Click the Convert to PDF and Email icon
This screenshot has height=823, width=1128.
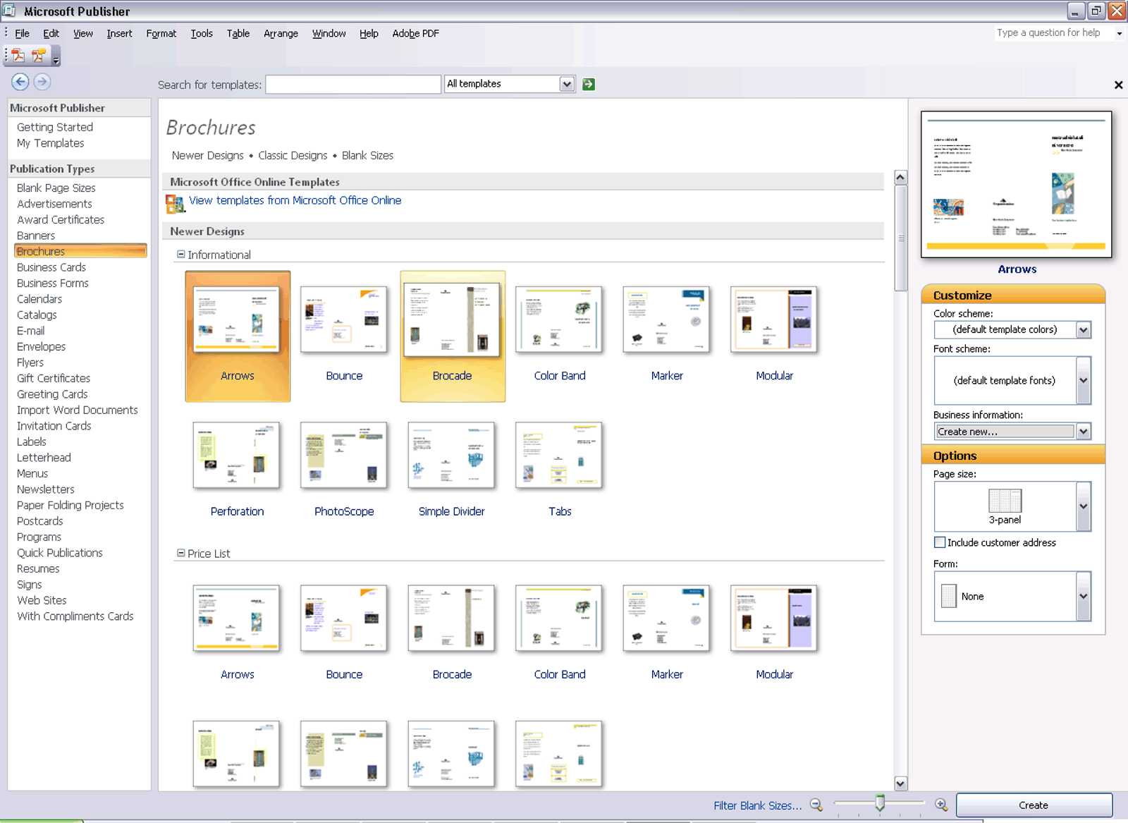tap(39, 55)
